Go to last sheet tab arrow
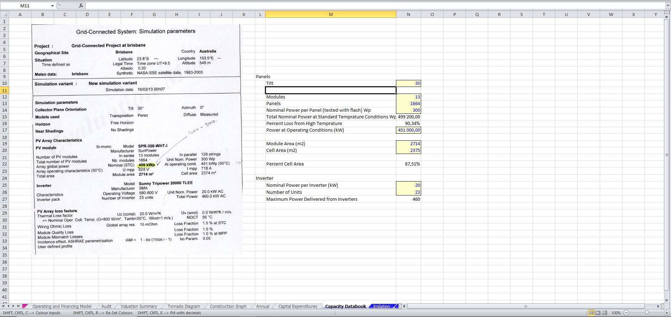Screen dimensions: 671x317 pyautogui.click(x=18, y=306)
